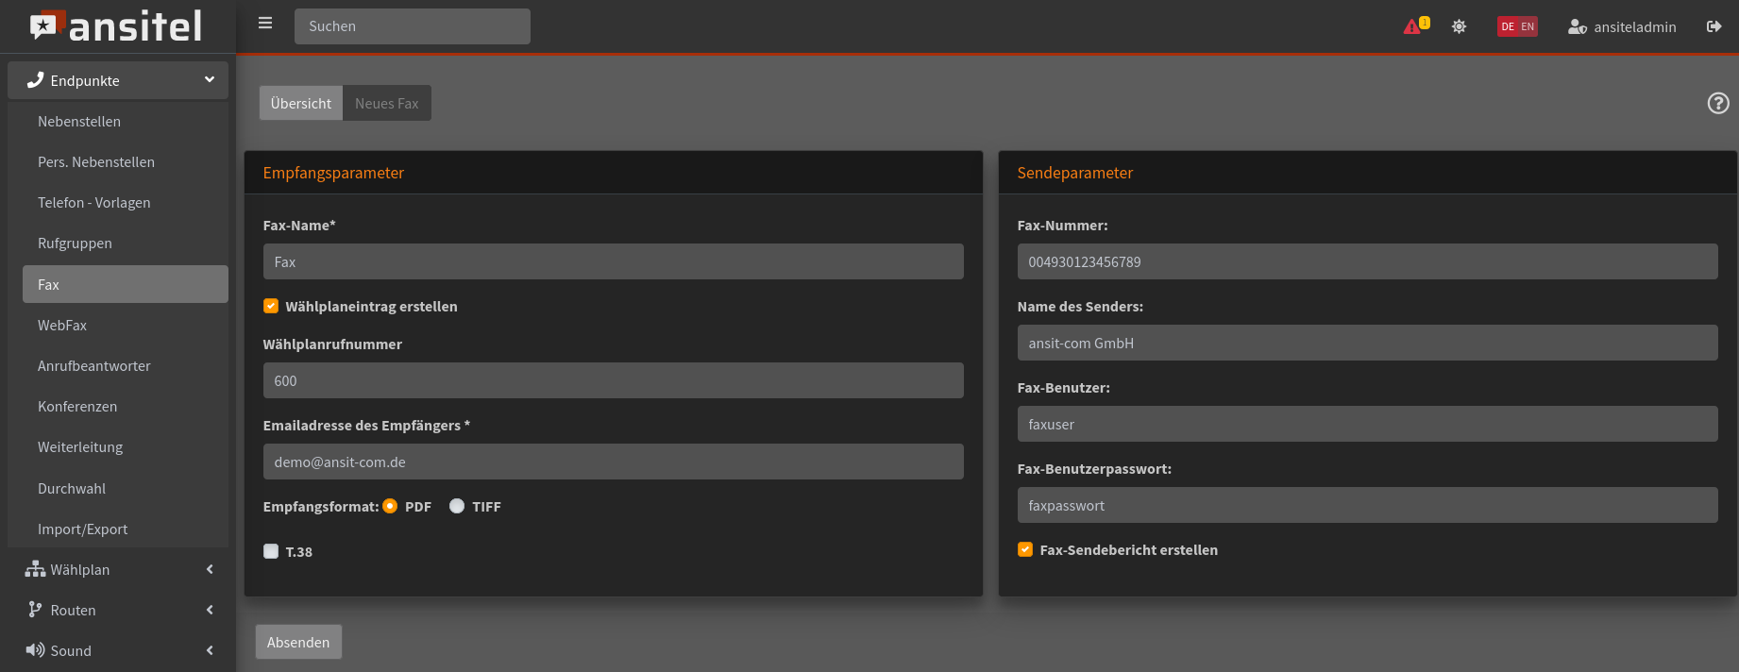
Task: Open the warning alert notification icon
Action: 1413,26
